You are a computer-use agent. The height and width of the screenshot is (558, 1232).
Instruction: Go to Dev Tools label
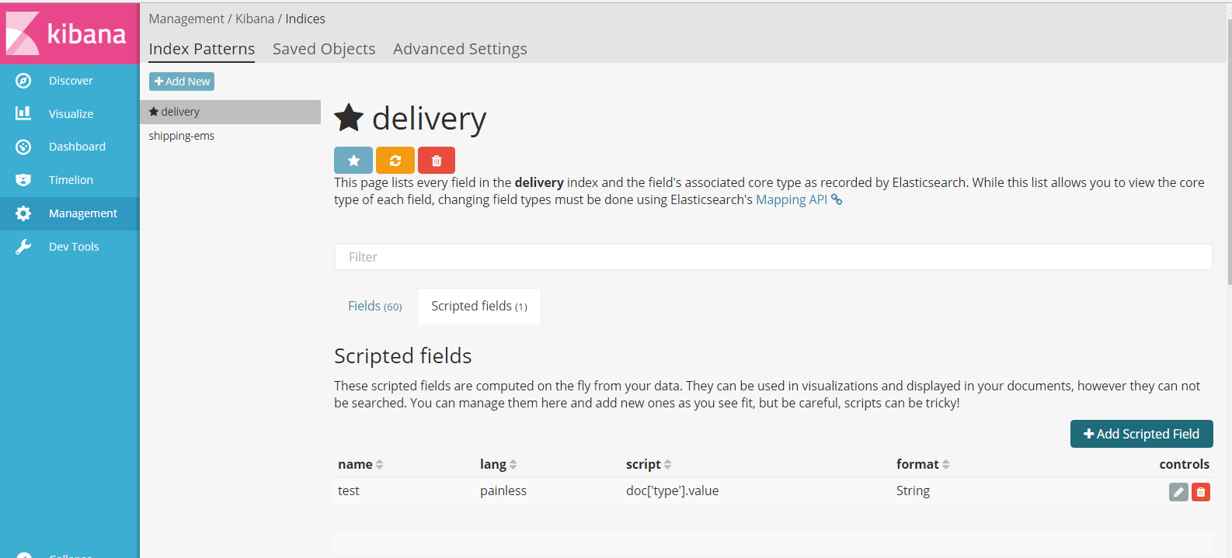tap(74, 247)
